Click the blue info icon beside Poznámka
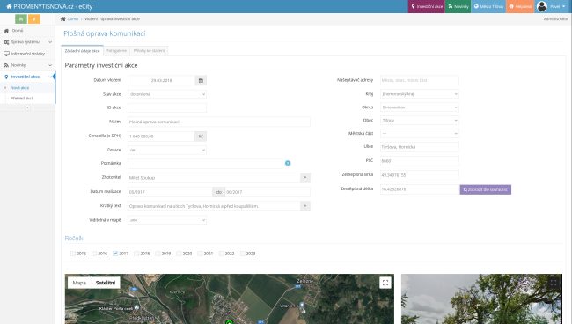The image size is (572, 324). click(288, 163)
